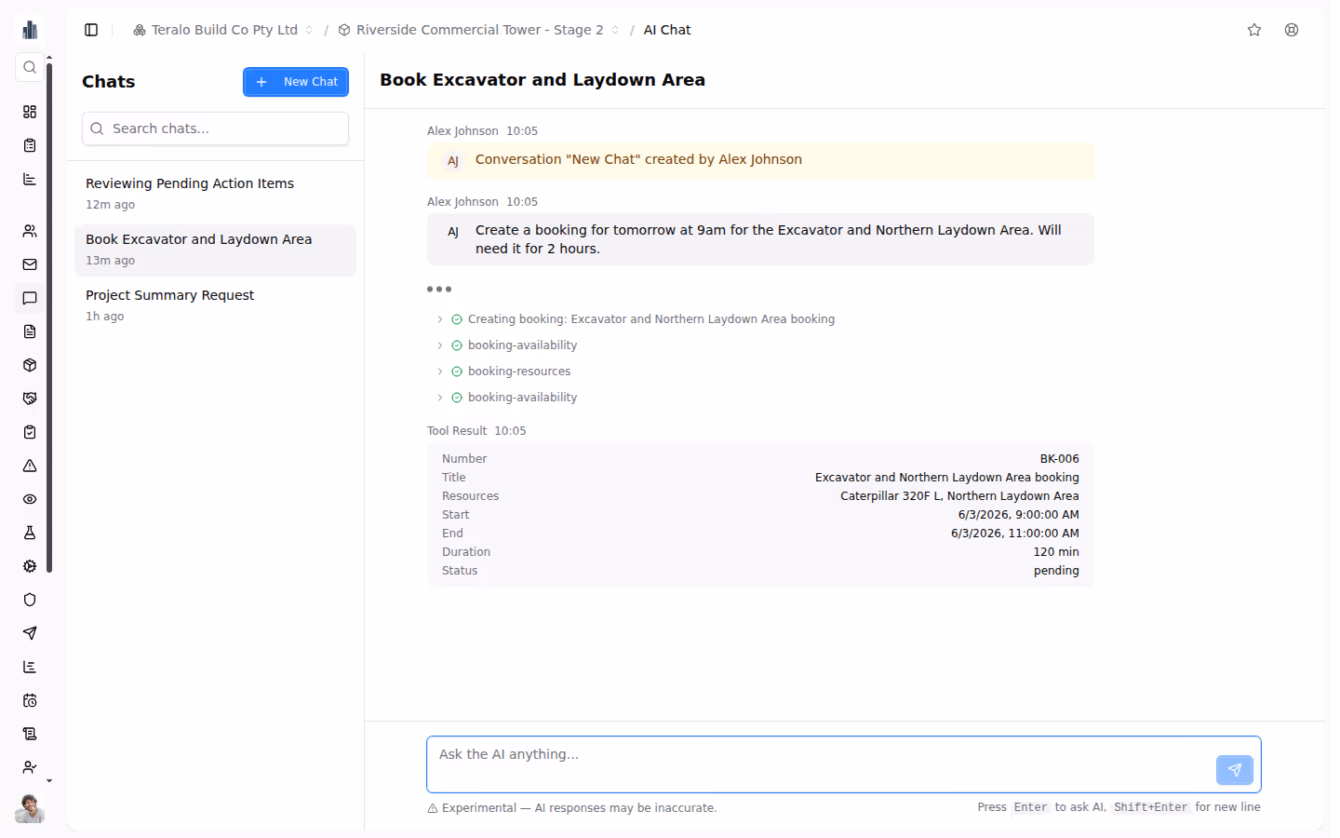The width and height of the screenshot is (1340, 838).
Task: Send the message with paper plane button
Action: [1235, 770]
